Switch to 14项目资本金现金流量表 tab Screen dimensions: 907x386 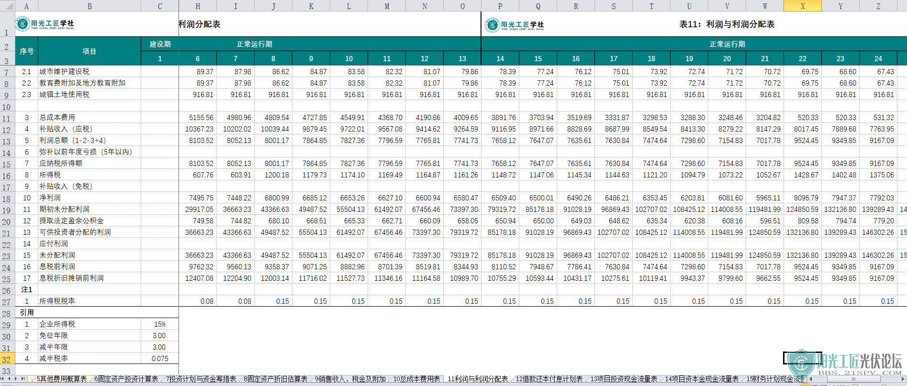coord(702,379)
